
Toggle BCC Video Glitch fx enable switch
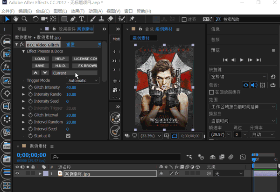[x=22, y=44]
